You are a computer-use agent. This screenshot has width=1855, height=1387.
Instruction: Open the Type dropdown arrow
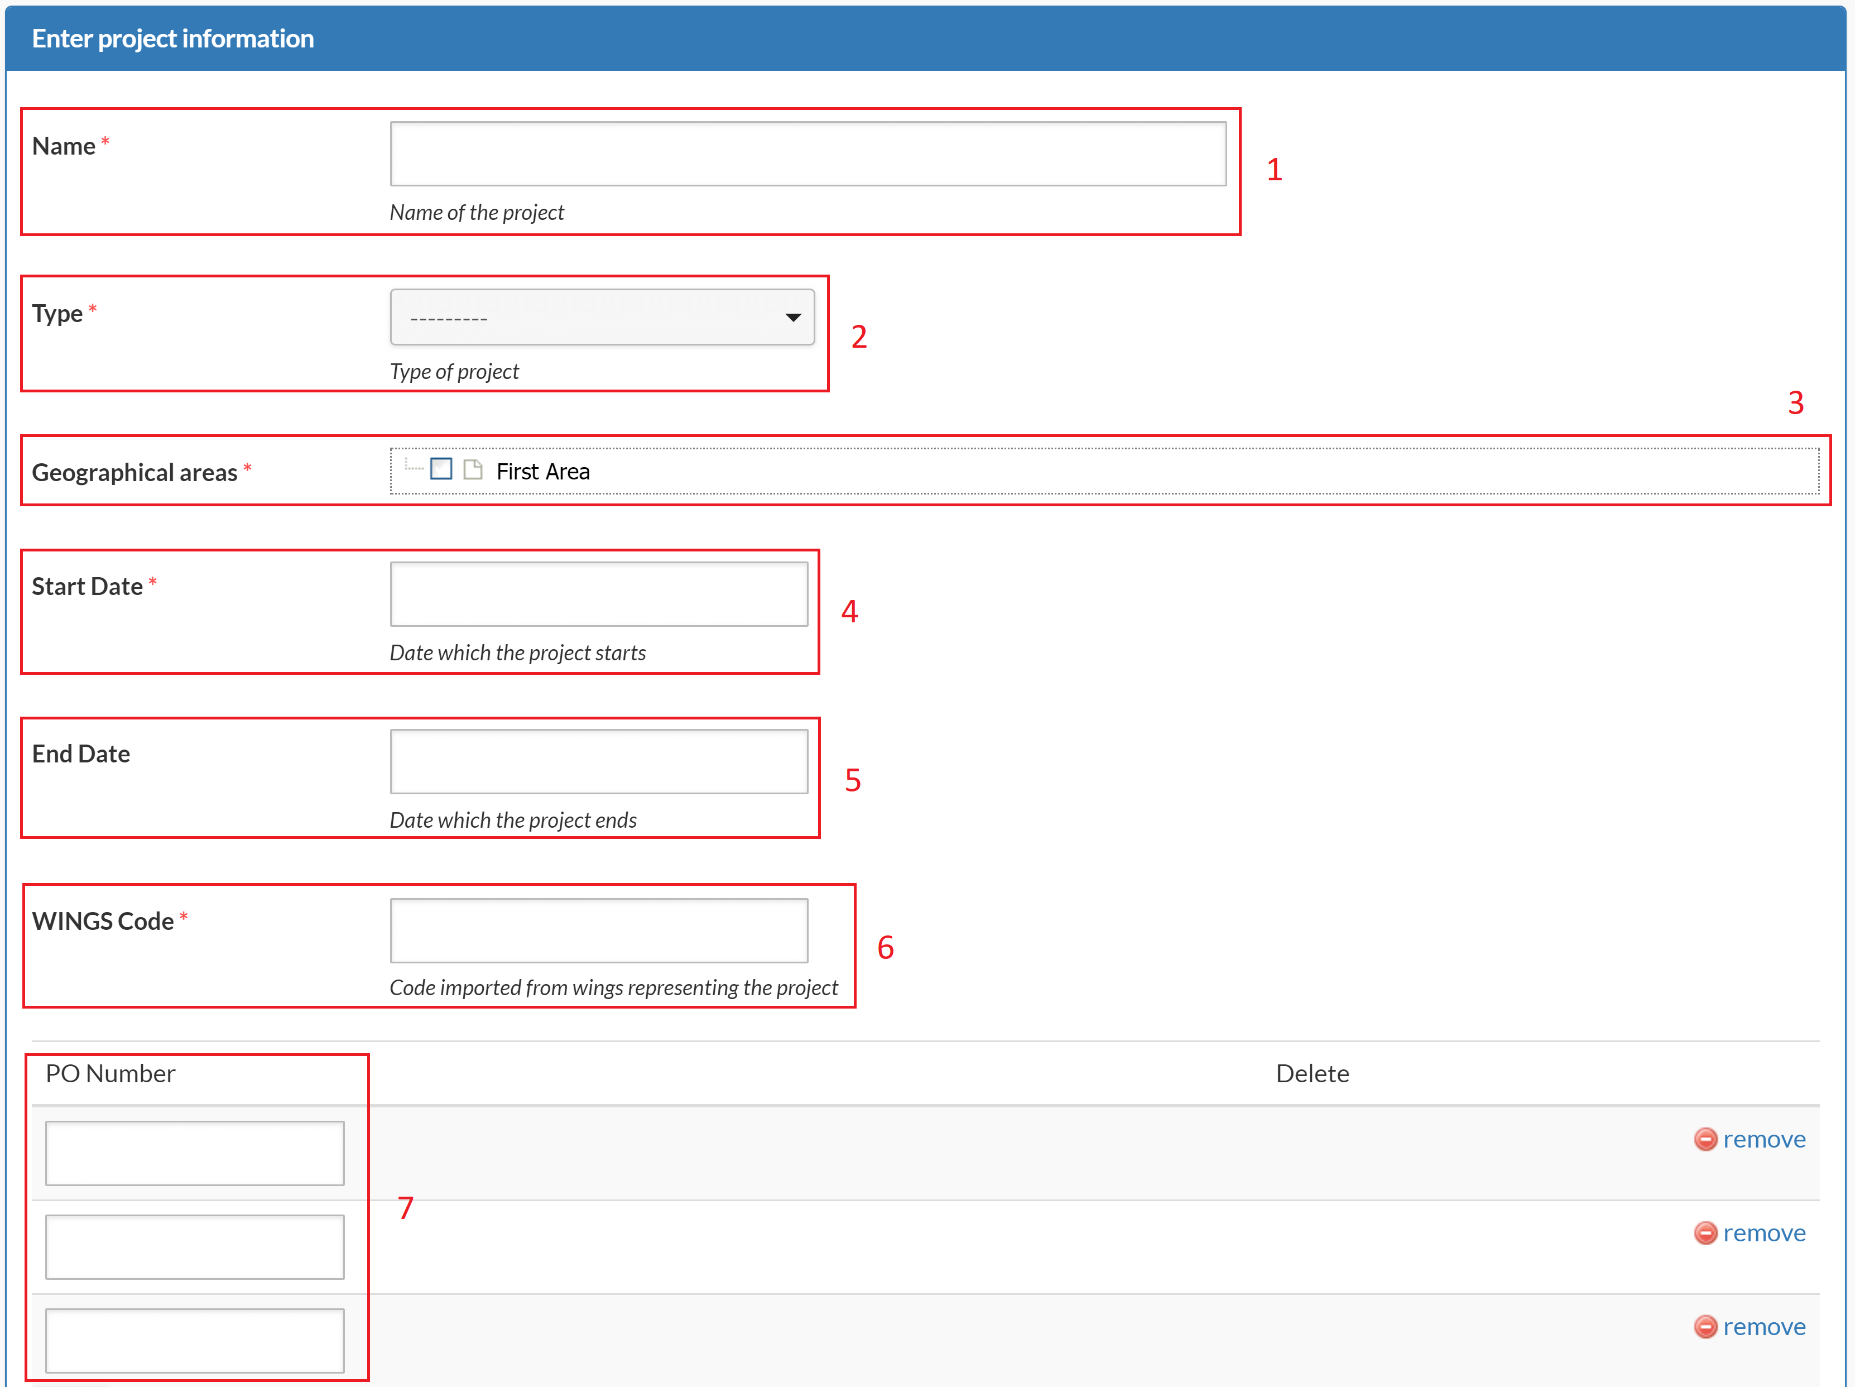pyautogui.click(x=792, y=317)
